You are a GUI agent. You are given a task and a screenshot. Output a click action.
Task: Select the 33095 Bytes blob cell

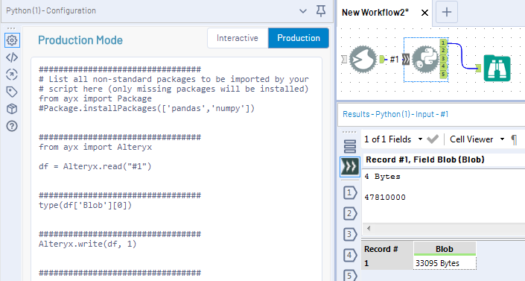tap(445, 263)
